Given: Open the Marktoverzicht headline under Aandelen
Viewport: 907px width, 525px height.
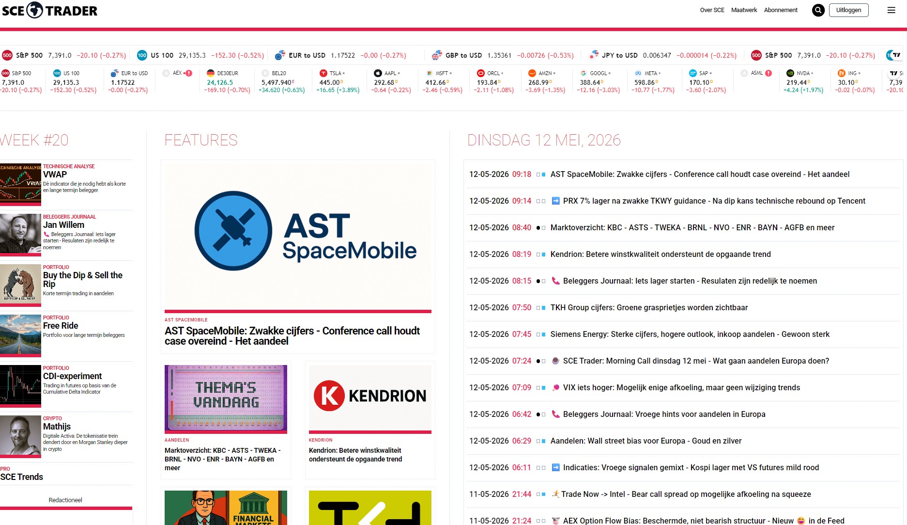Looking at the screenshot, I should pos(223,459).
